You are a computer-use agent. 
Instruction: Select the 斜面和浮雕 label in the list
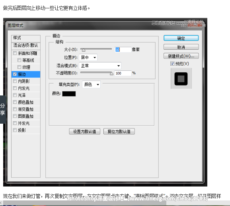tap(27, 53)
